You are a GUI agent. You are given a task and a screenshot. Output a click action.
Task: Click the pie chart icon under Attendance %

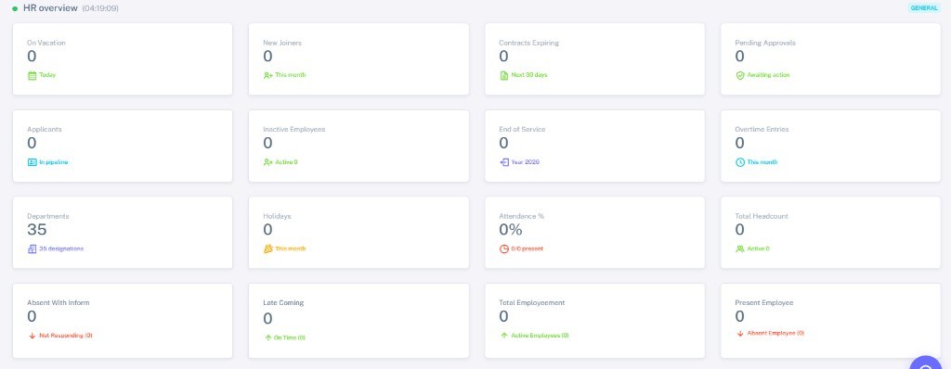[x=504, y=249]
